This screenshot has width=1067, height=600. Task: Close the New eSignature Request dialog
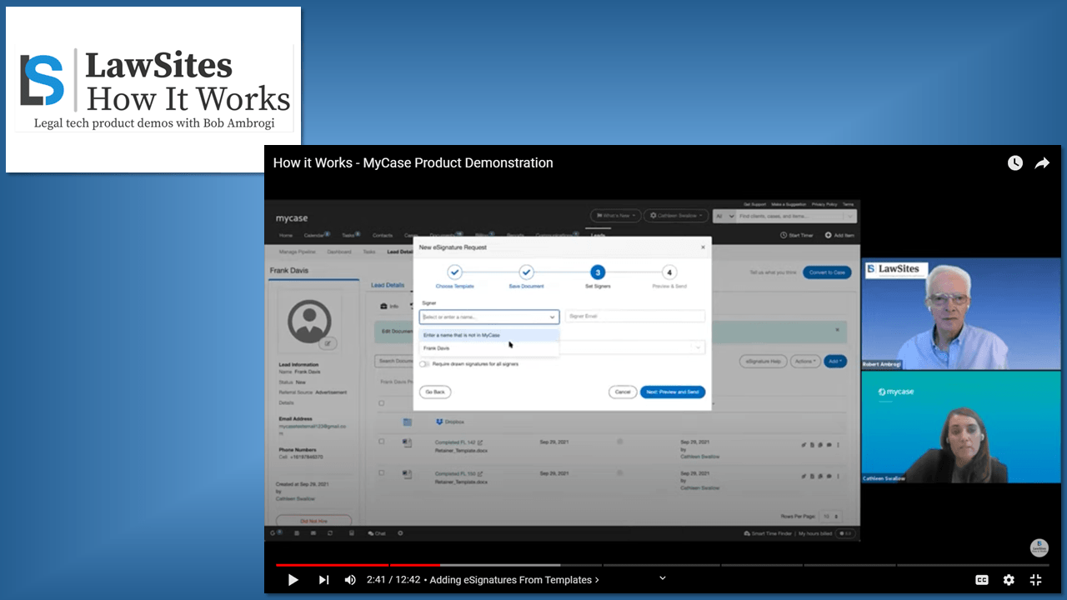(x=702, y=247)
